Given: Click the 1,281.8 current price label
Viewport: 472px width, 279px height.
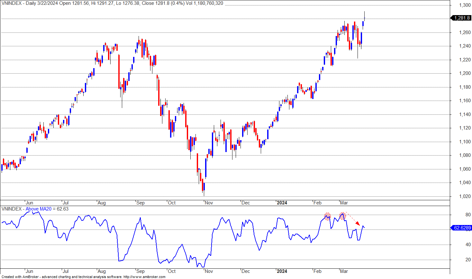Looking at the screenshot, I should click(462, 18).
